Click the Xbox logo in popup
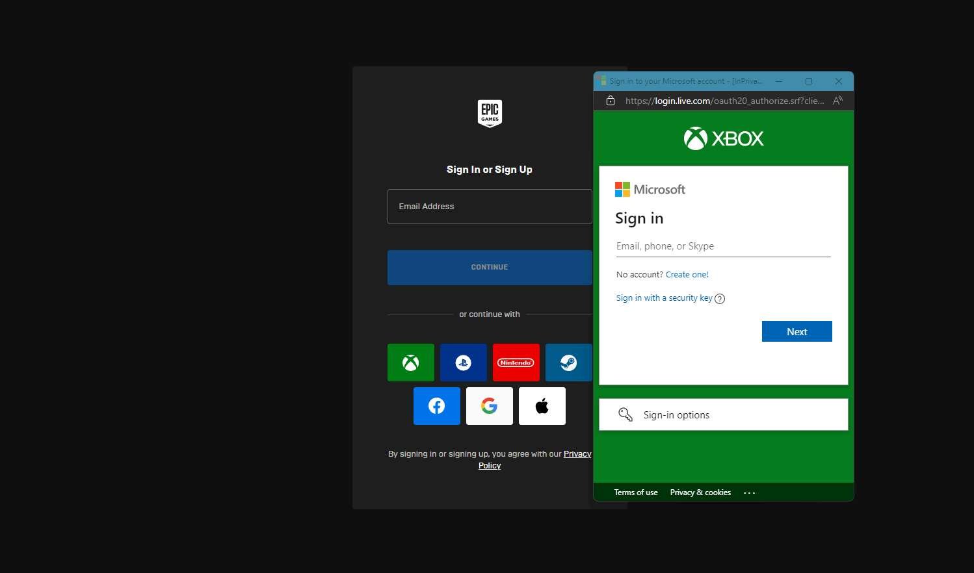974x573 pixels. click(x=724, y=138)
